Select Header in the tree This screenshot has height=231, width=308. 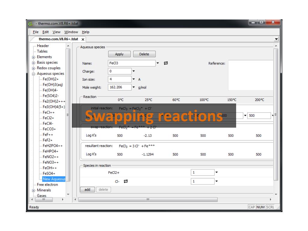click(x=43, y=46)
